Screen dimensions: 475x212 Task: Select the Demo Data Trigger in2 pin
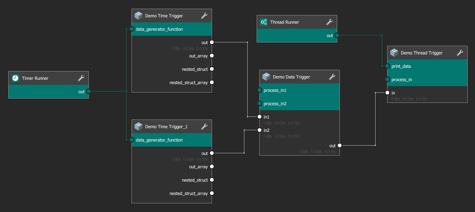pos(260,130)
